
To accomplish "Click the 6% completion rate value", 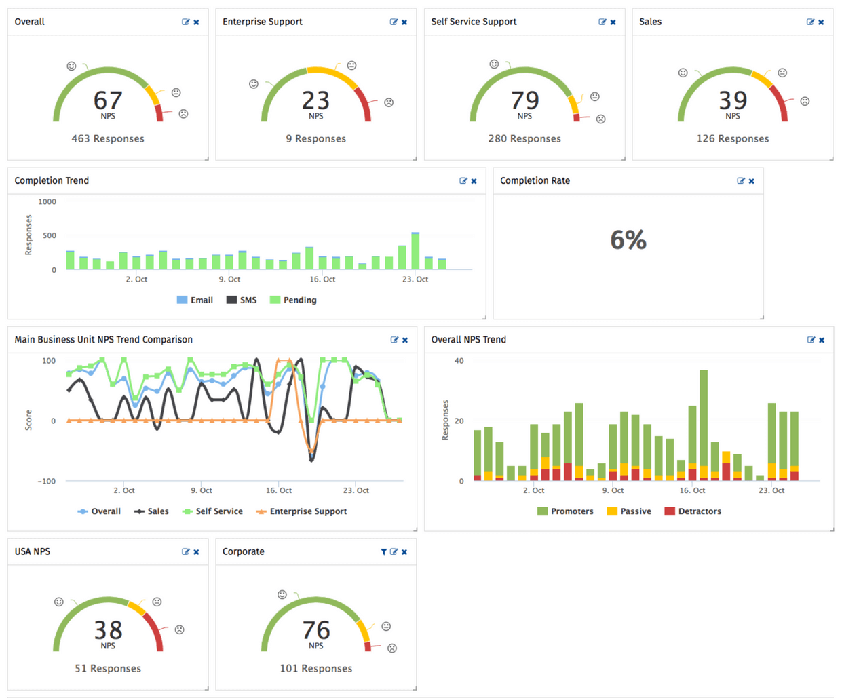I will click(628, 239).
